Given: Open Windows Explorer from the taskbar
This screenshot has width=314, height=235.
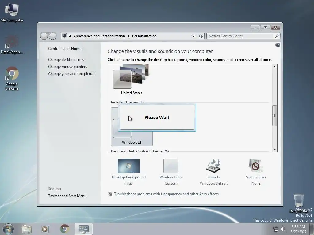Looking at the screenshot, I should (27, 229).
